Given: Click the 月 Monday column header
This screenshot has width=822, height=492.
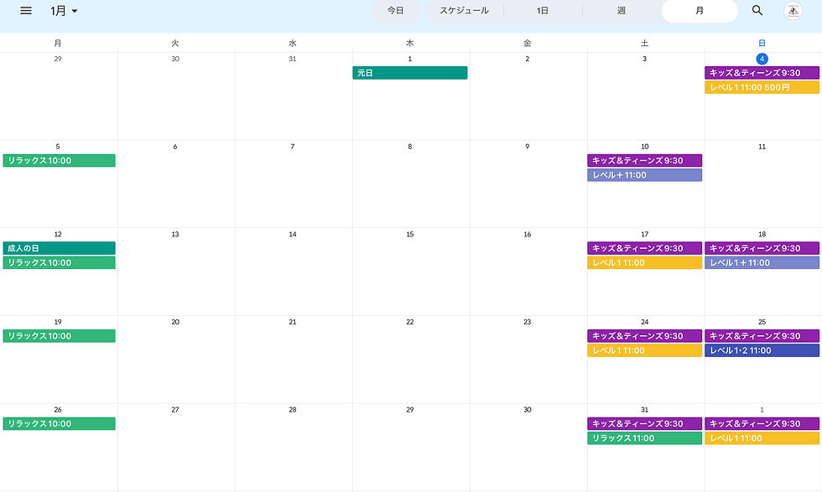Looking at the screenshot, I should click(58, 43).
